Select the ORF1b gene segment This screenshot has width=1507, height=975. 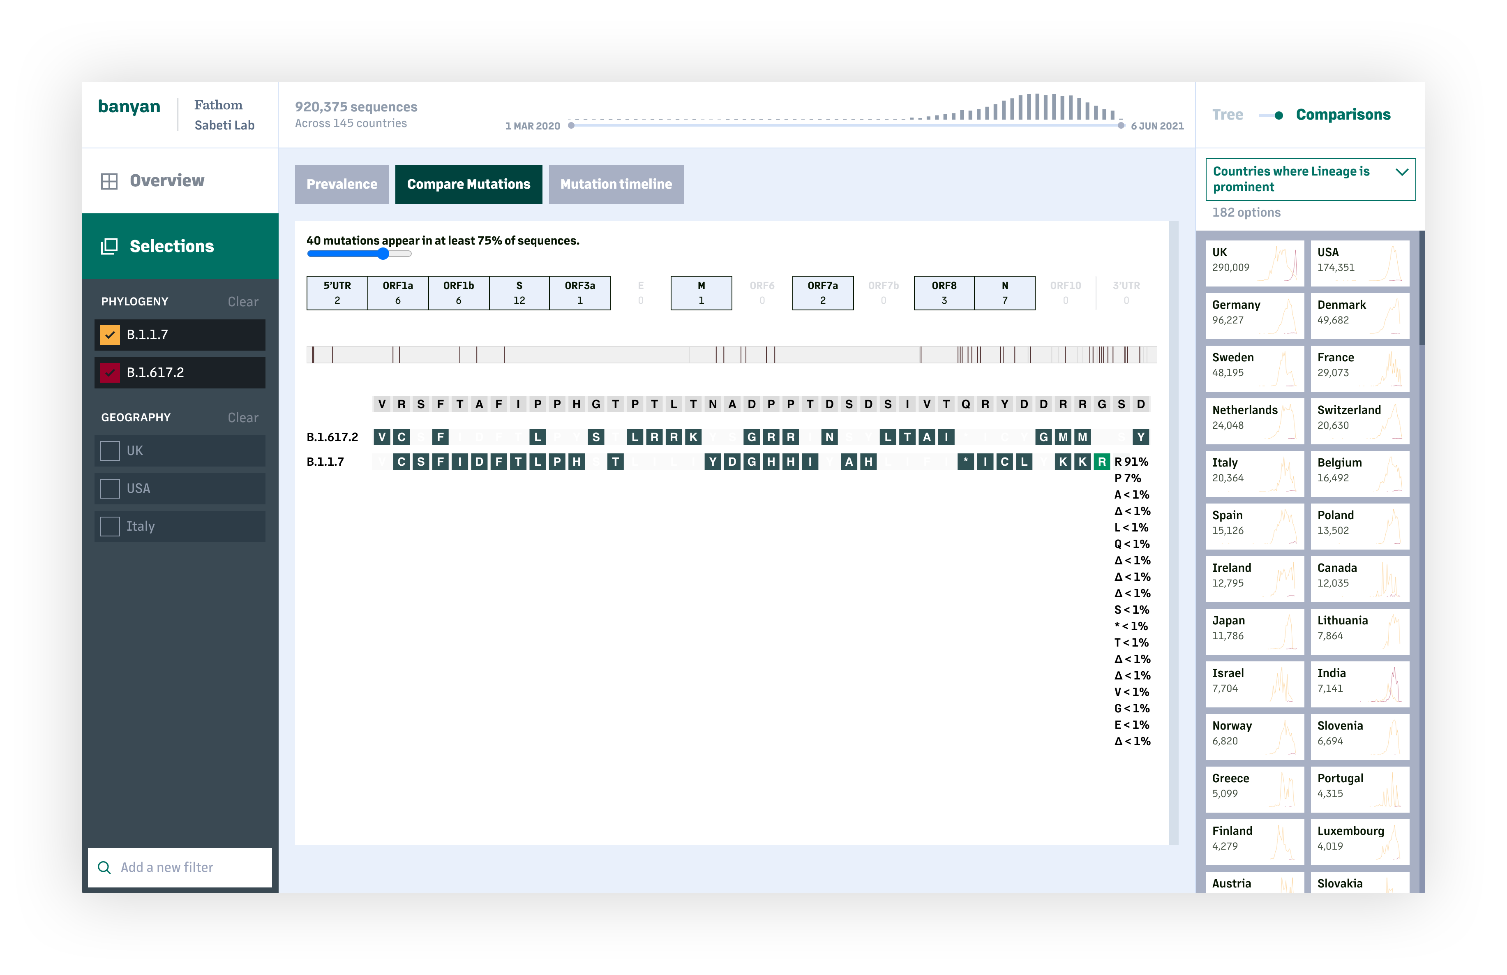(x=458, y=293)
